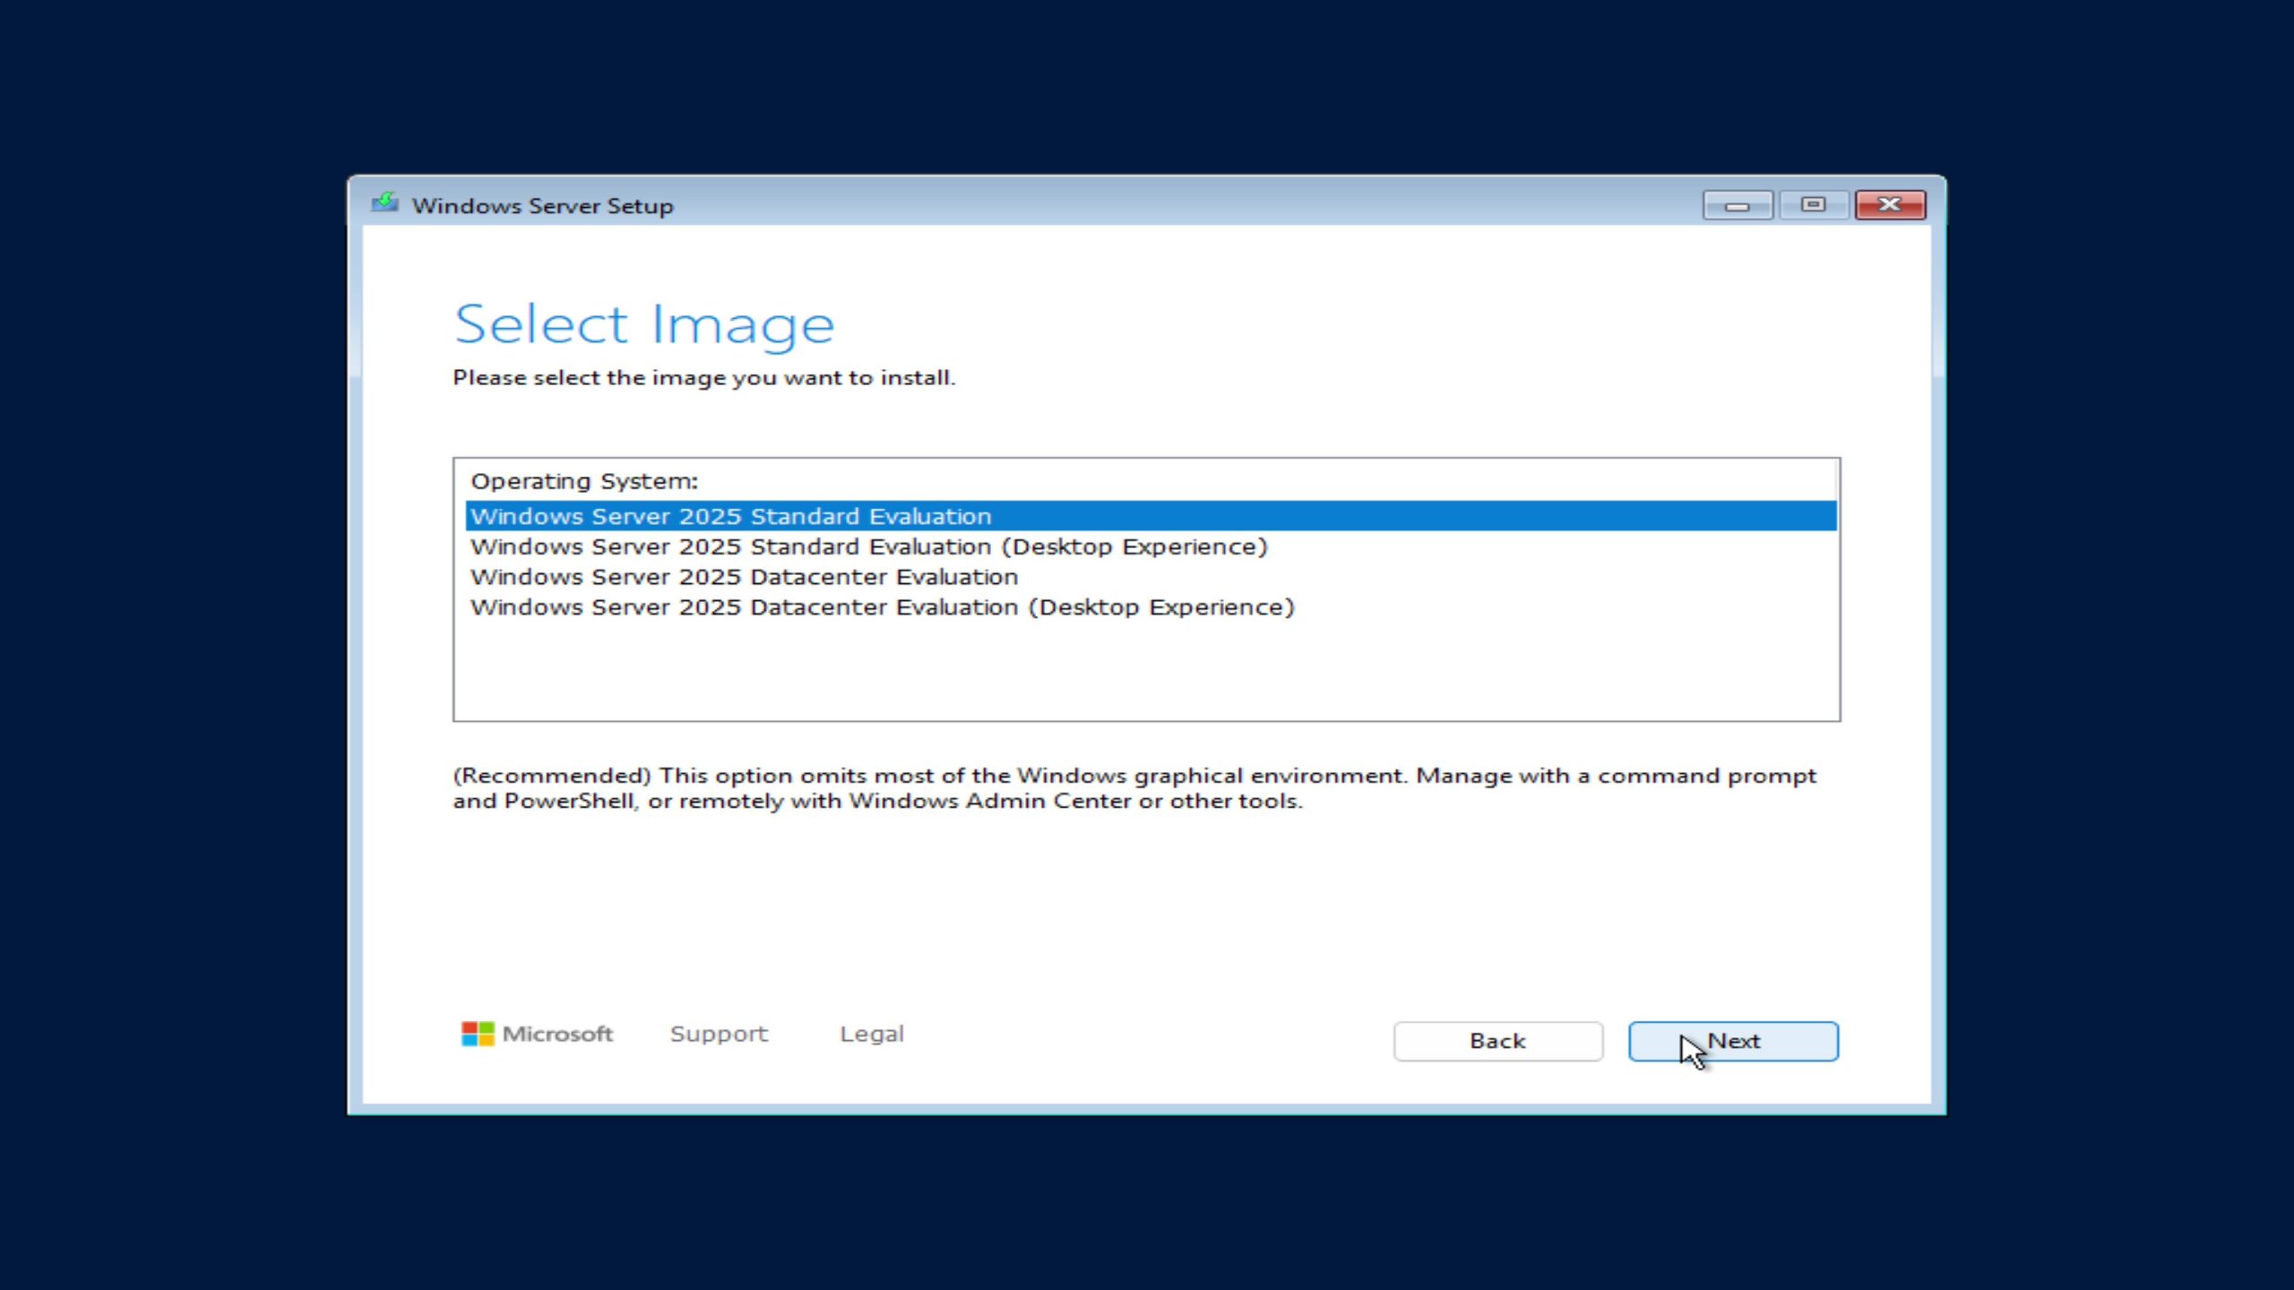Choose Standard Evaluation (Desktop Experience) image

[x=868, y=547]
